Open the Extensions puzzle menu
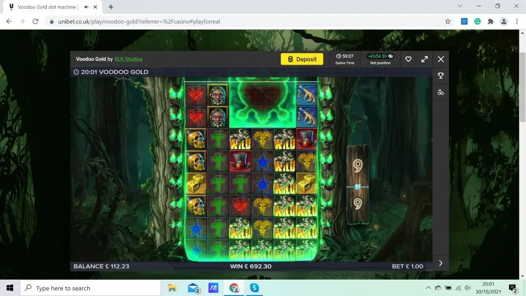Image resolution: width=526 pixels, height=296 pixels. click(x=491, y=22)
